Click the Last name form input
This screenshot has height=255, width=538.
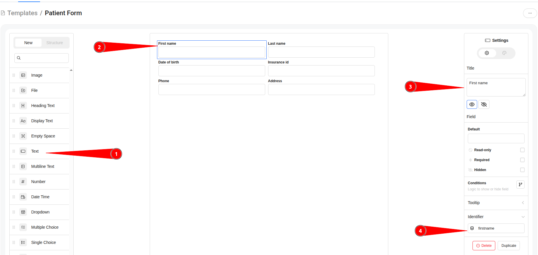point(321,52)
